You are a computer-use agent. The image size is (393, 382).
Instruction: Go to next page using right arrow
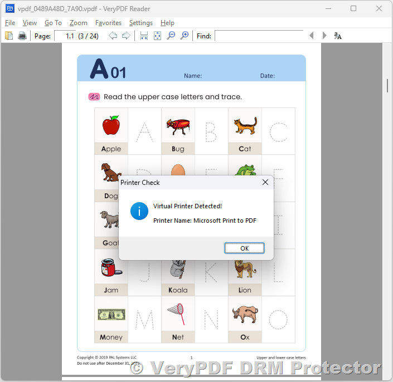126,36
